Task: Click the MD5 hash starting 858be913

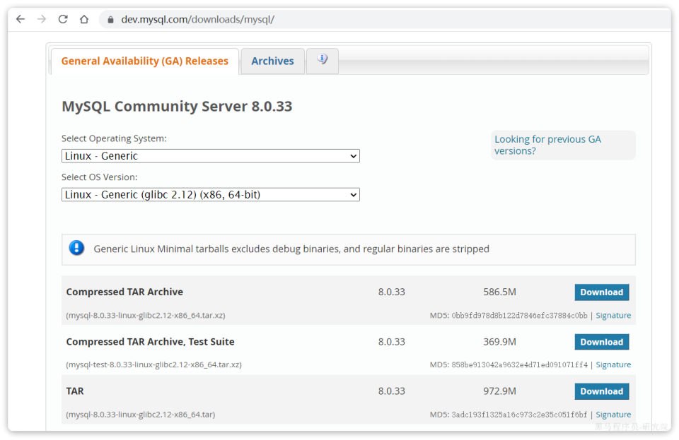Action: (520, 364)
